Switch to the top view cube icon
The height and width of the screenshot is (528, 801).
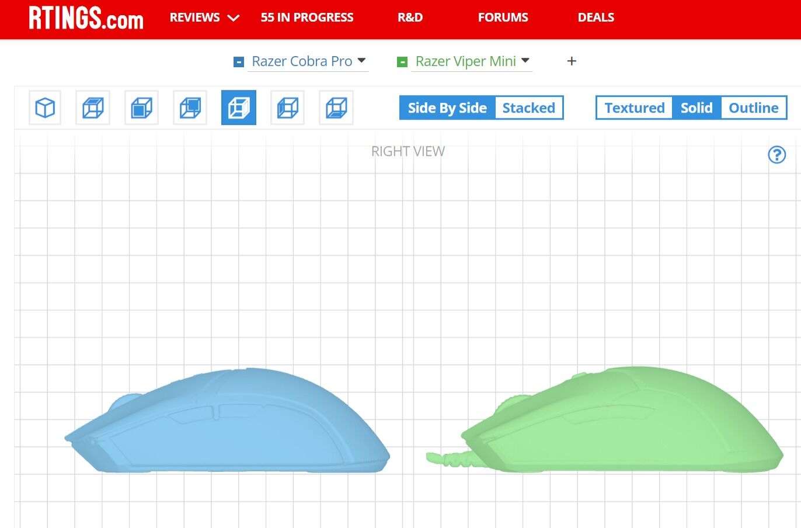(93, 108)
